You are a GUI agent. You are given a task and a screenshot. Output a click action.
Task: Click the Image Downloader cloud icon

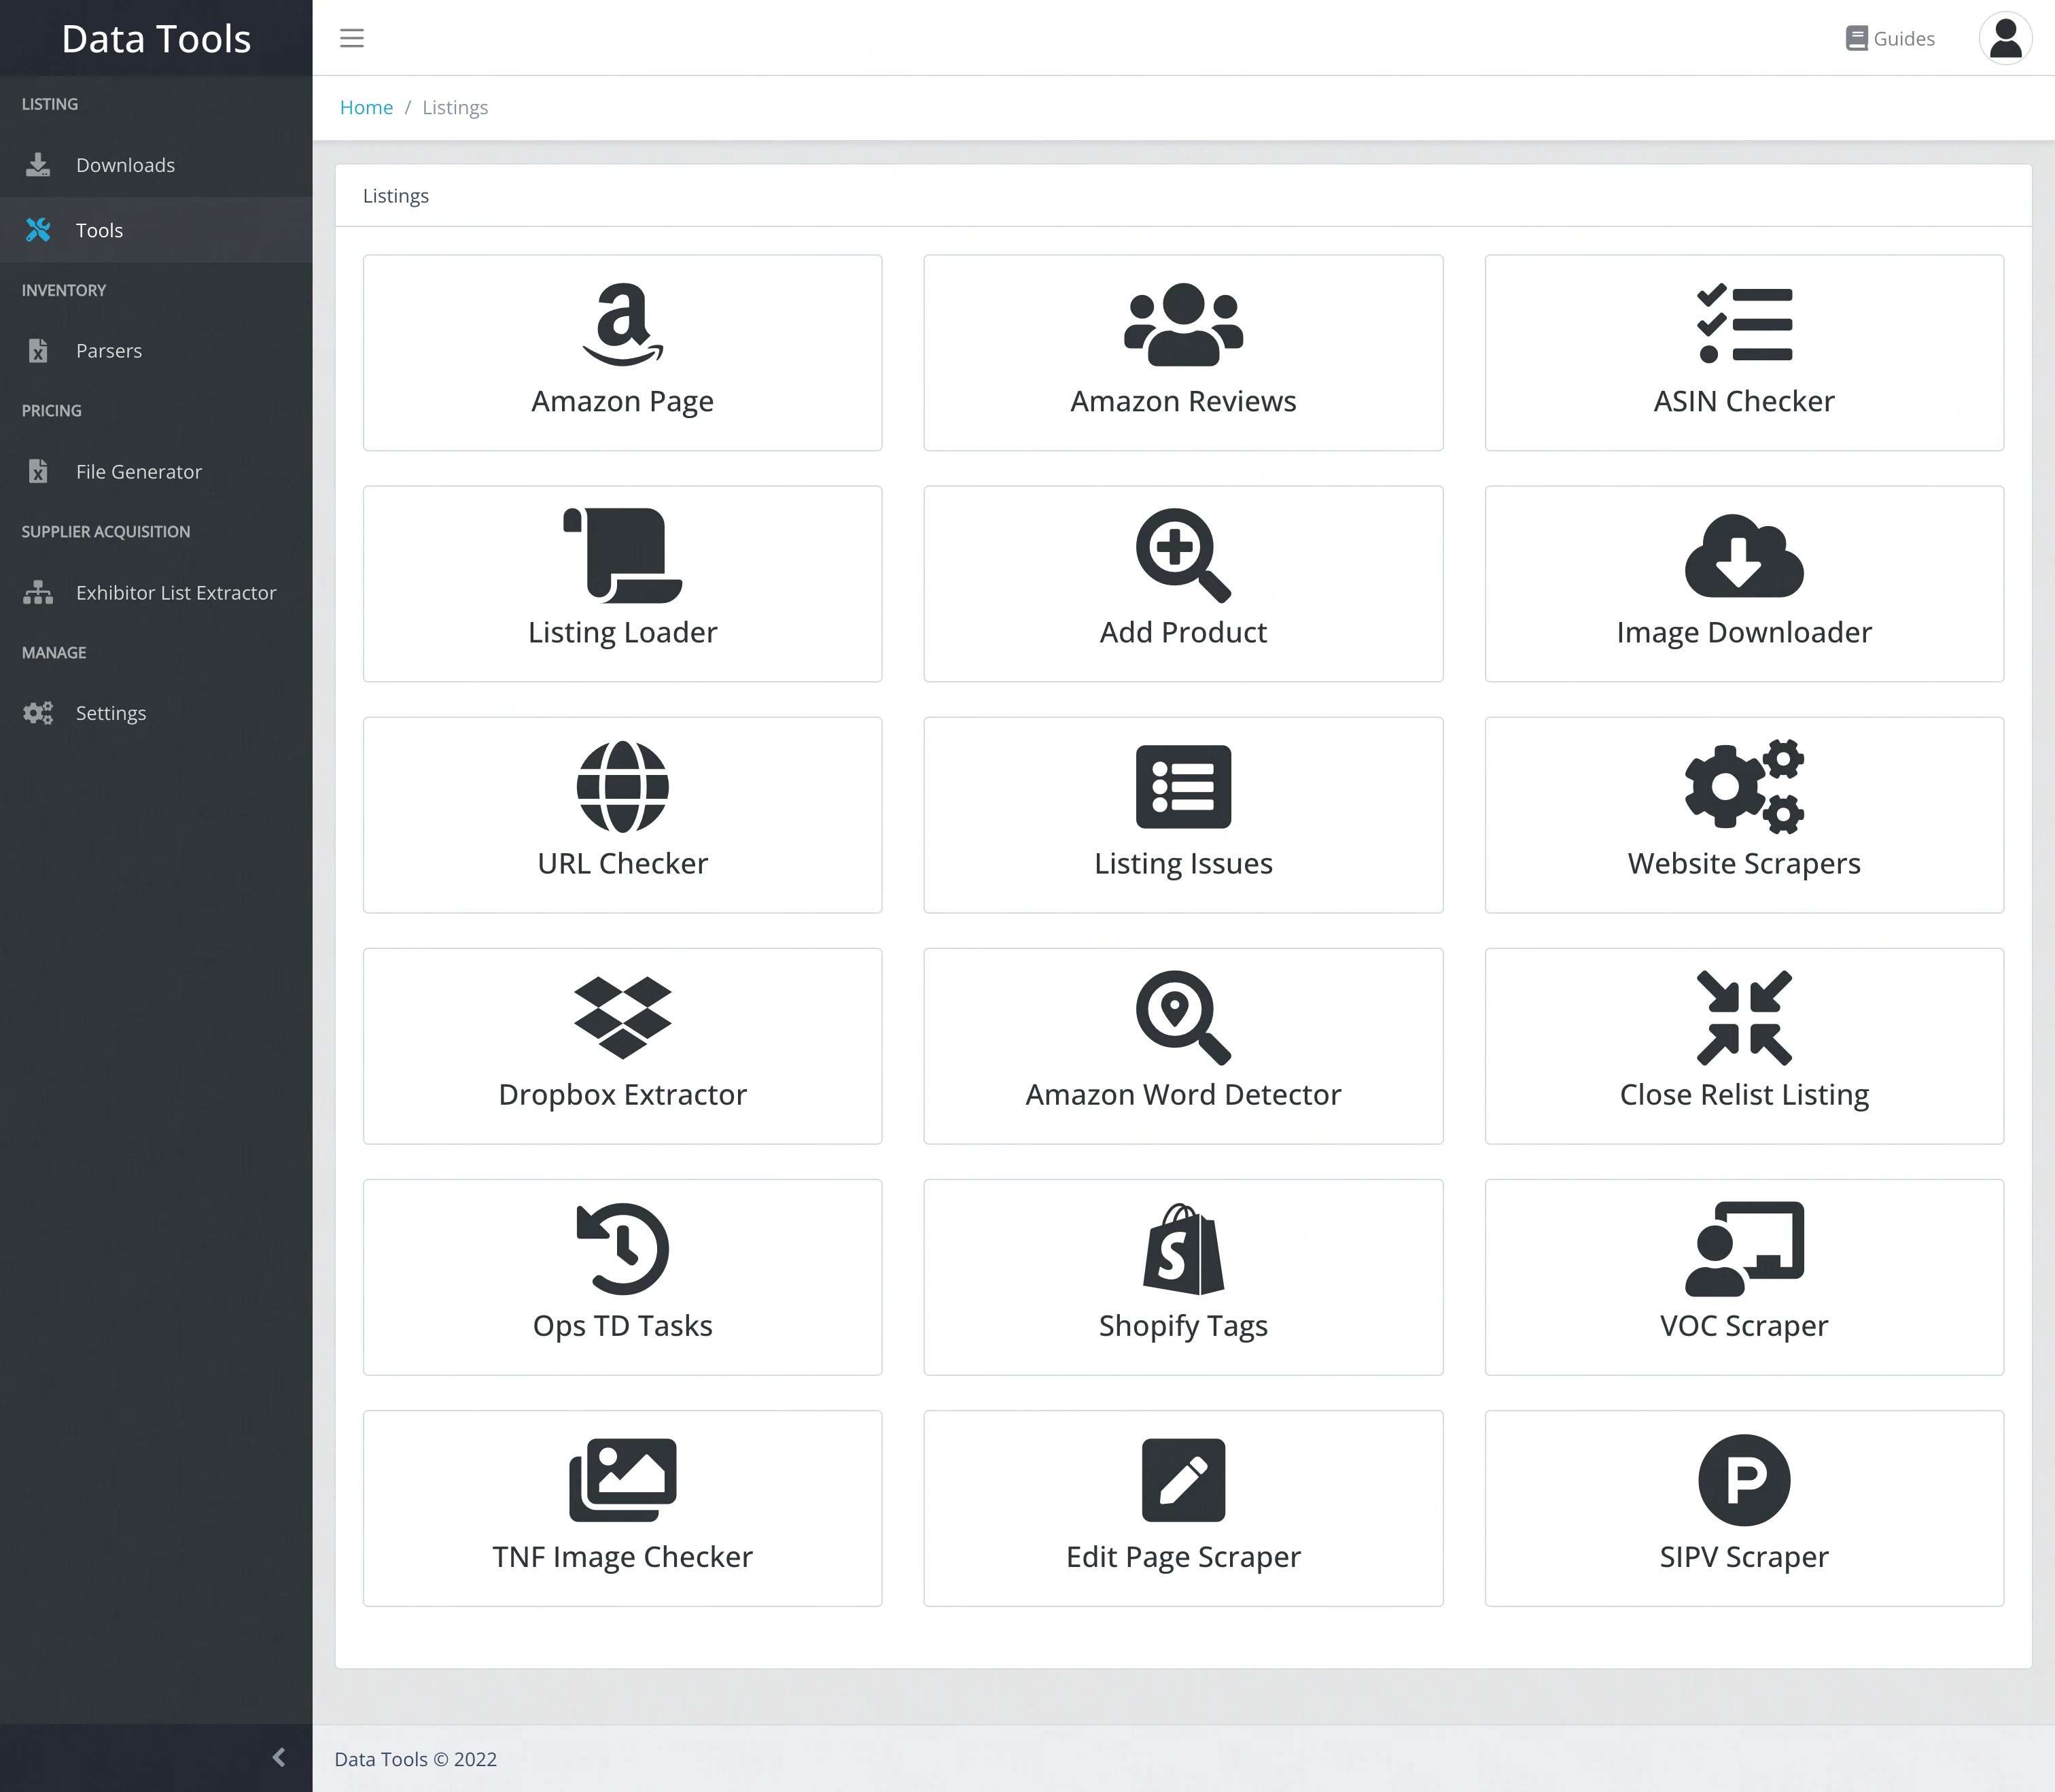click(x=1744, y=555)
